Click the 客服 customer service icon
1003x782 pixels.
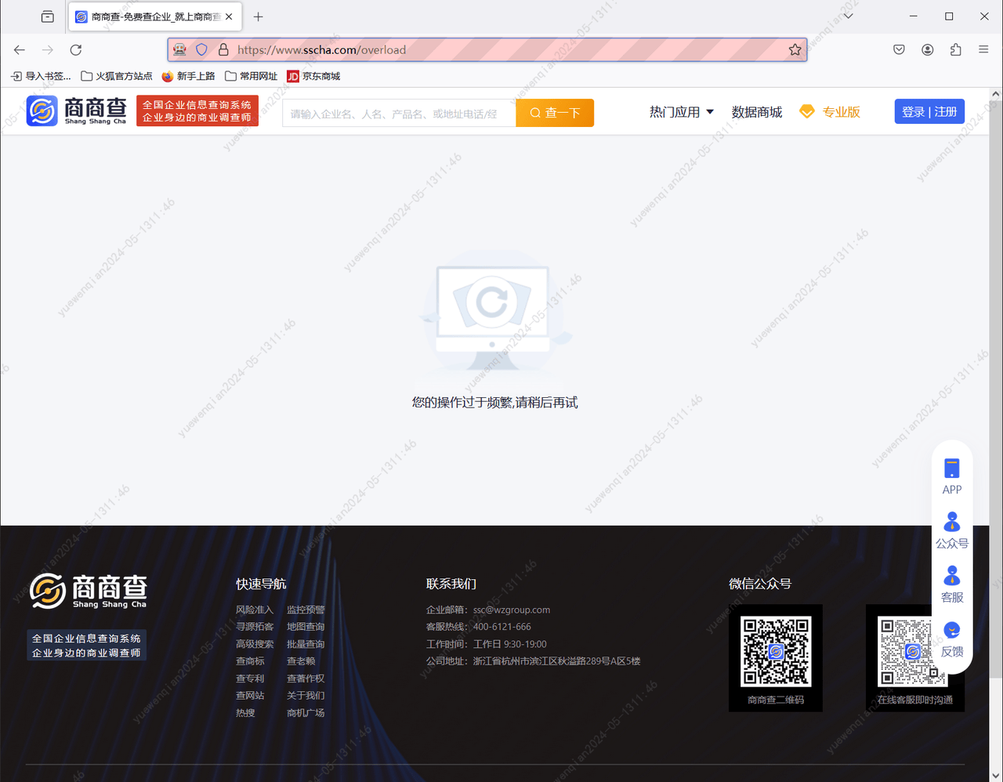coord(951,577)
